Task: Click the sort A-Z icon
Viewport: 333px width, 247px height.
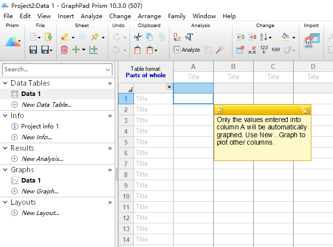Action: click(264, 37)
